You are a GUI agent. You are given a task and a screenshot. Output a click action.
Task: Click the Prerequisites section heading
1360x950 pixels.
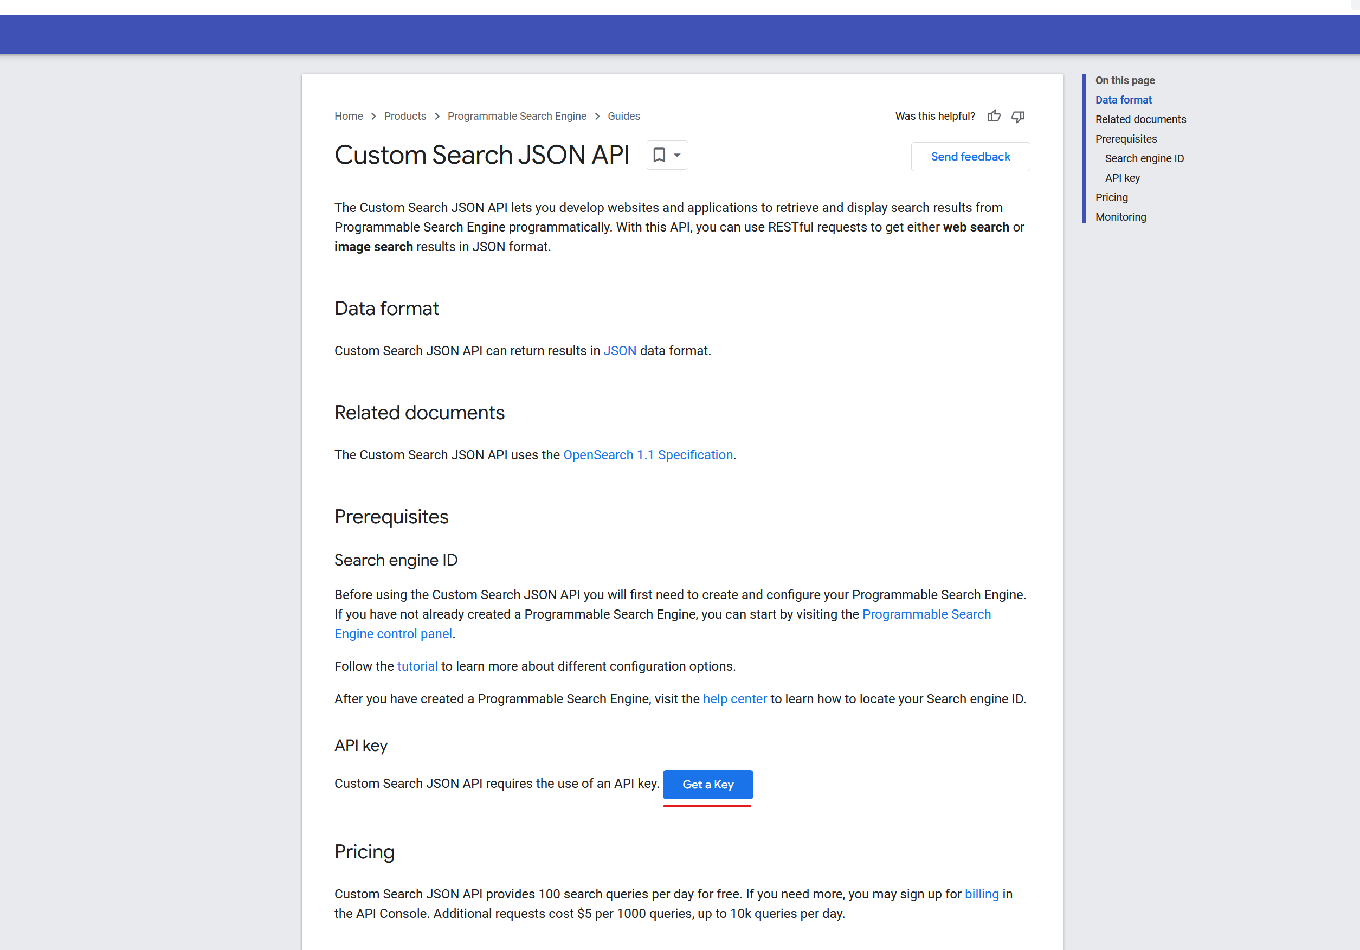click(391, 517)
